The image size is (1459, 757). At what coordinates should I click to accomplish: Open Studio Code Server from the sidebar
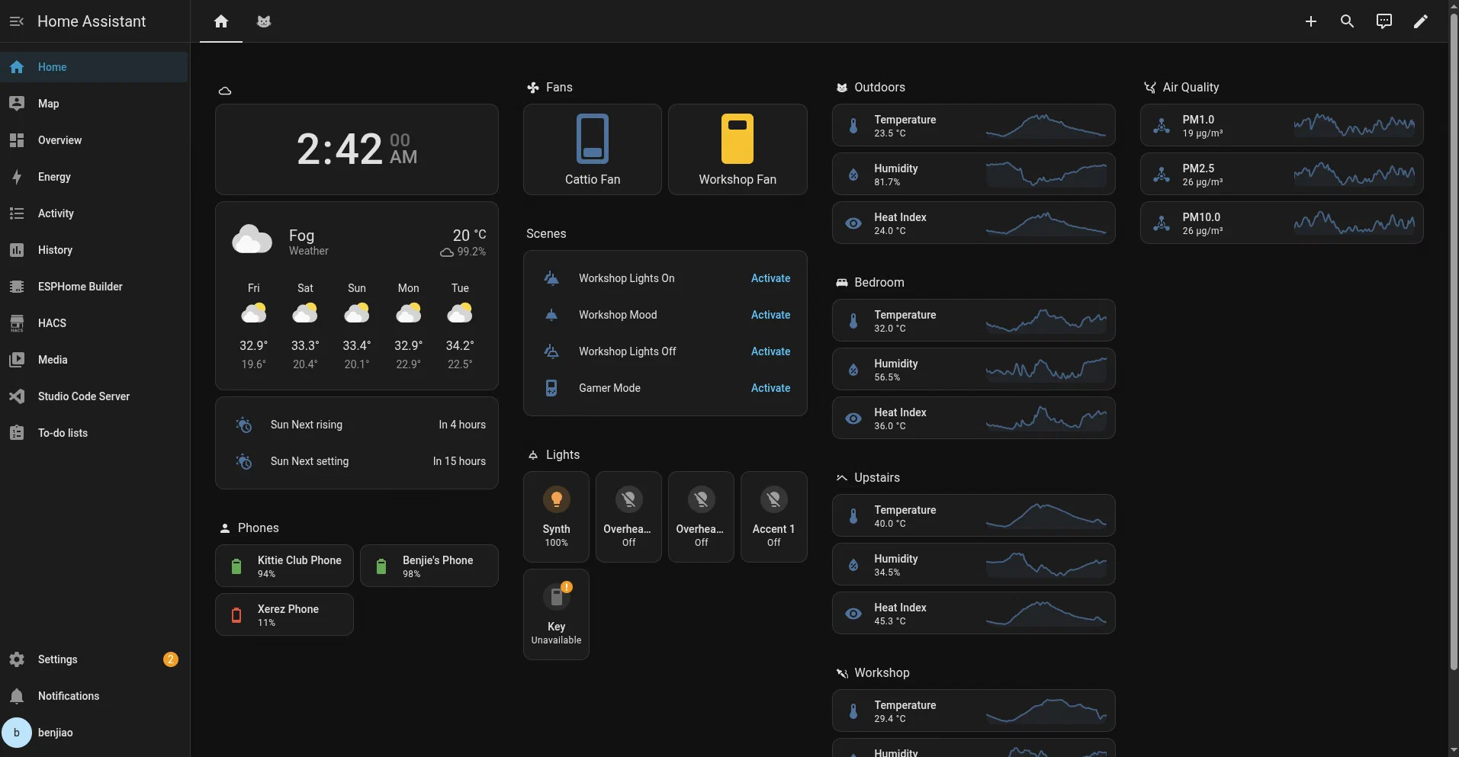pyautogui.click(x=82, y=396)
